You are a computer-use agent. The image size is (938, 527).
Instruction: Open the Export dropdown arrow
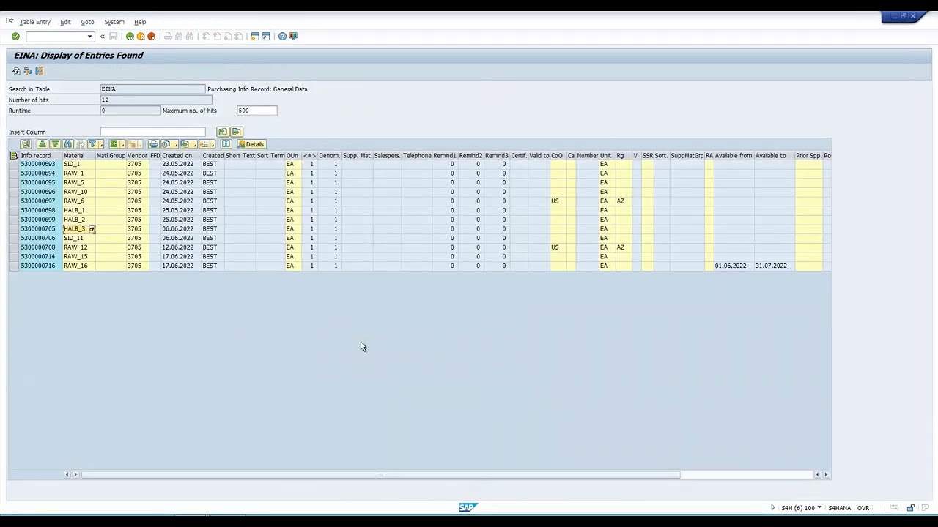(x=195, y=145)
